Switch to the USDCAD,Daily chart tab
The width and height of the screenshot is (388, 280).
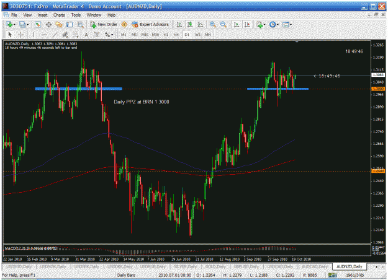pos(280,266)
